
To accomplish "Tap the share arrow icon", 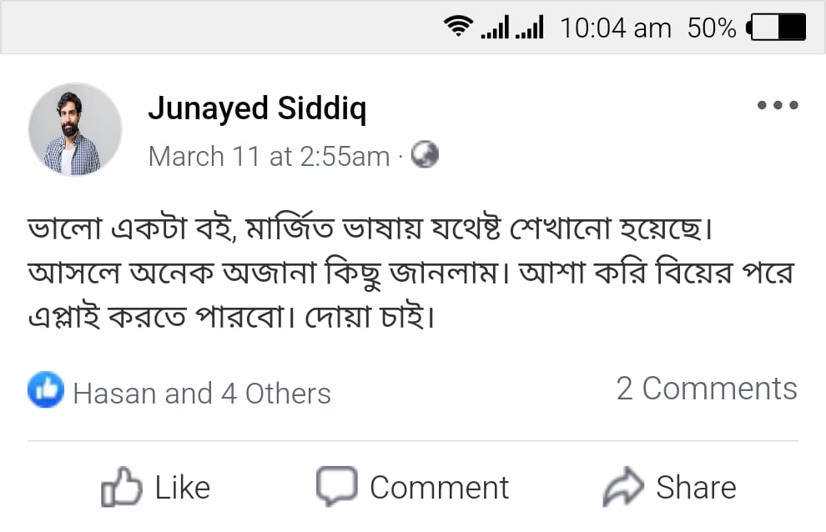I will point(623,488).
